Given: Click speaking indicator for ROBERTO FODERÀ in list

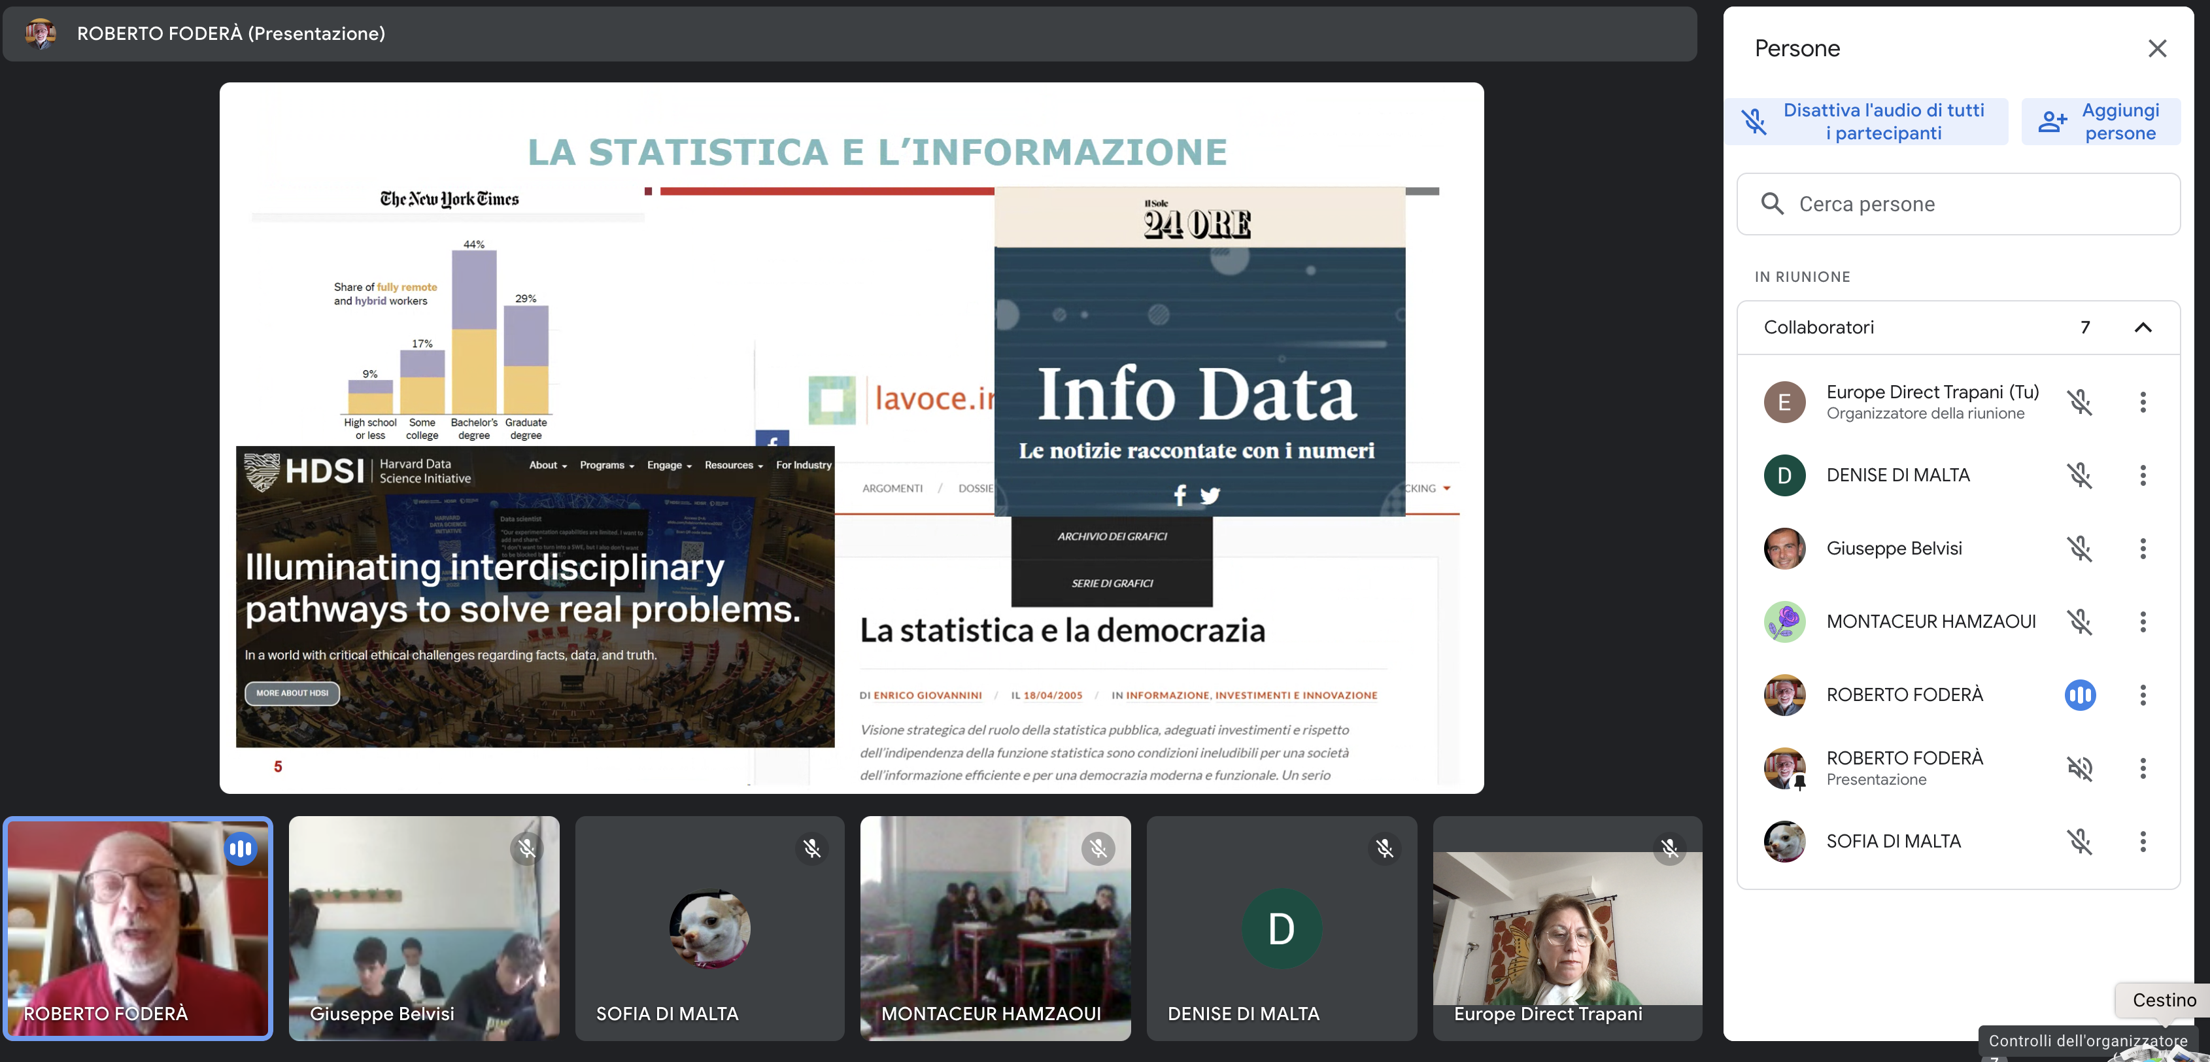Looking at the screenshot, I should [x=2080, y=695].
